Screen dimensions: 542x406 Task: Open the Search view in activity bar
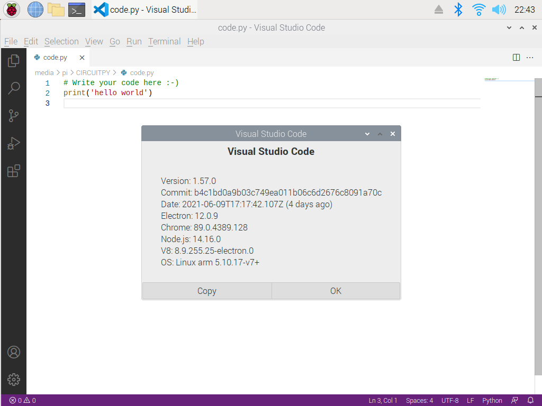[13, 88]
